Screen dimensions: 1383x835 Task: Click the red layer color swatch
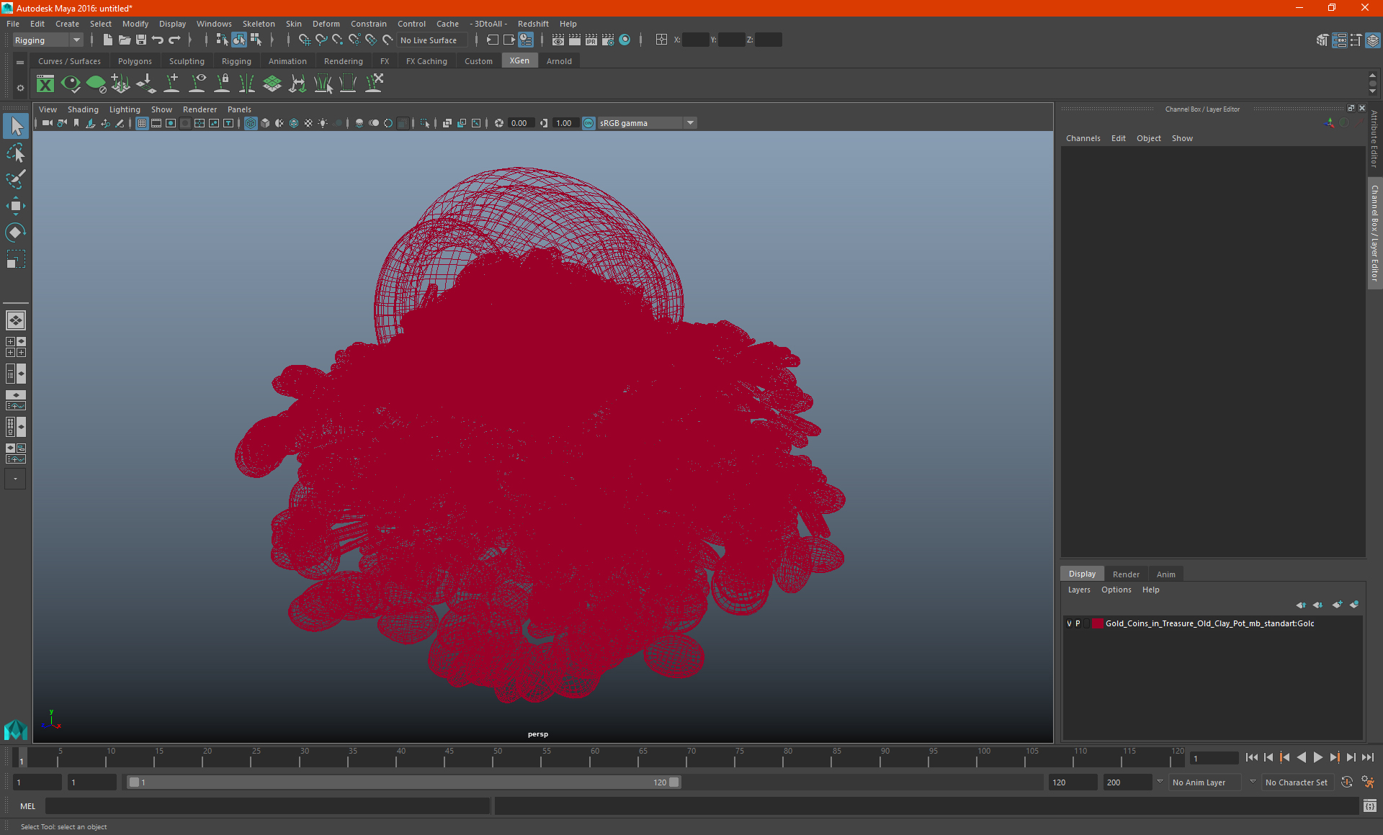(1097, 623)
